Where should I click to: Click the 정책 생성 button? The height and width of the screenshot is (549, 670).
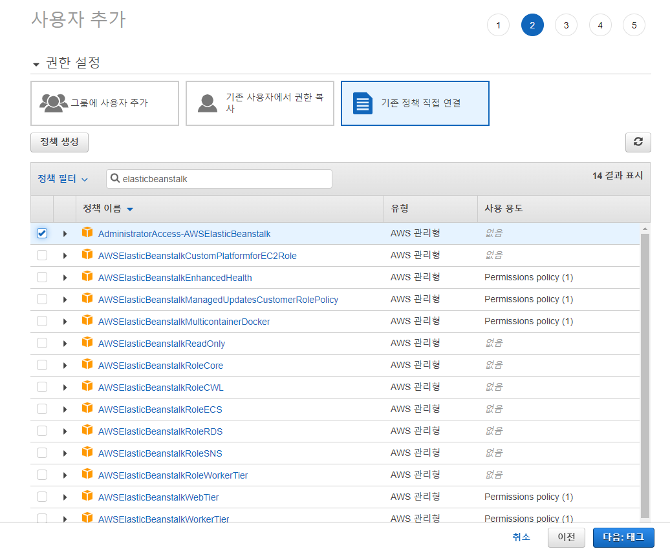pyautogui.click(x=59, y=142)
